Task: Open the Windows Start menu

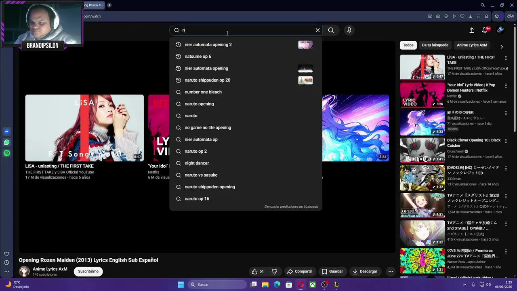Action: [181, 285]
